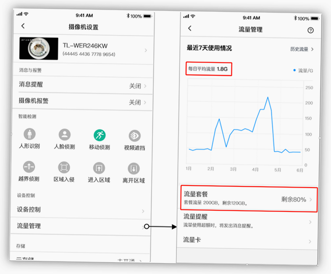Screen dimensions: 331x274
Task: Toggle the green 移动侦测 icon
Action: tap(100, 135)
